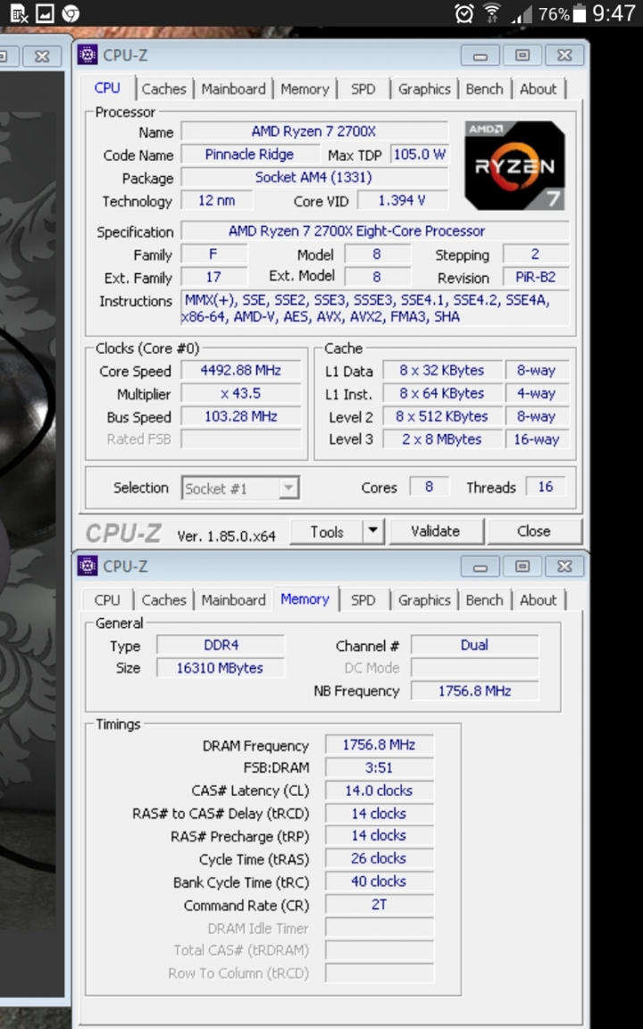Click the Package value Socket AM4 (1331)
This screenshot has width=643, height=1029.
pyautogui.click(x=314, y=177)
